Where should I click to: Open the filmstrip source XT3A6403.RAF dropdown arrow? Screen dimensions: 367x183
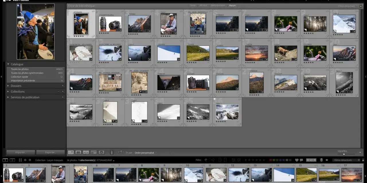114,160
